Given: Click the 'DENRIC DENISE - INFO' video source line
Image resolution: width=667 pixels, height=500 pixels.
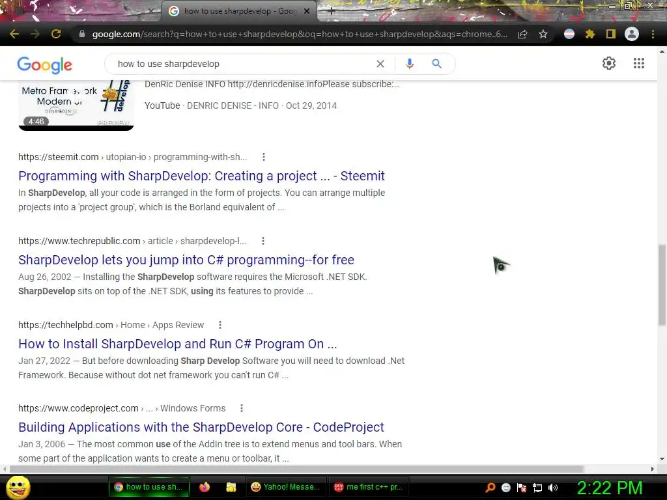Looking at the screenshot, I should click(240, 105).
